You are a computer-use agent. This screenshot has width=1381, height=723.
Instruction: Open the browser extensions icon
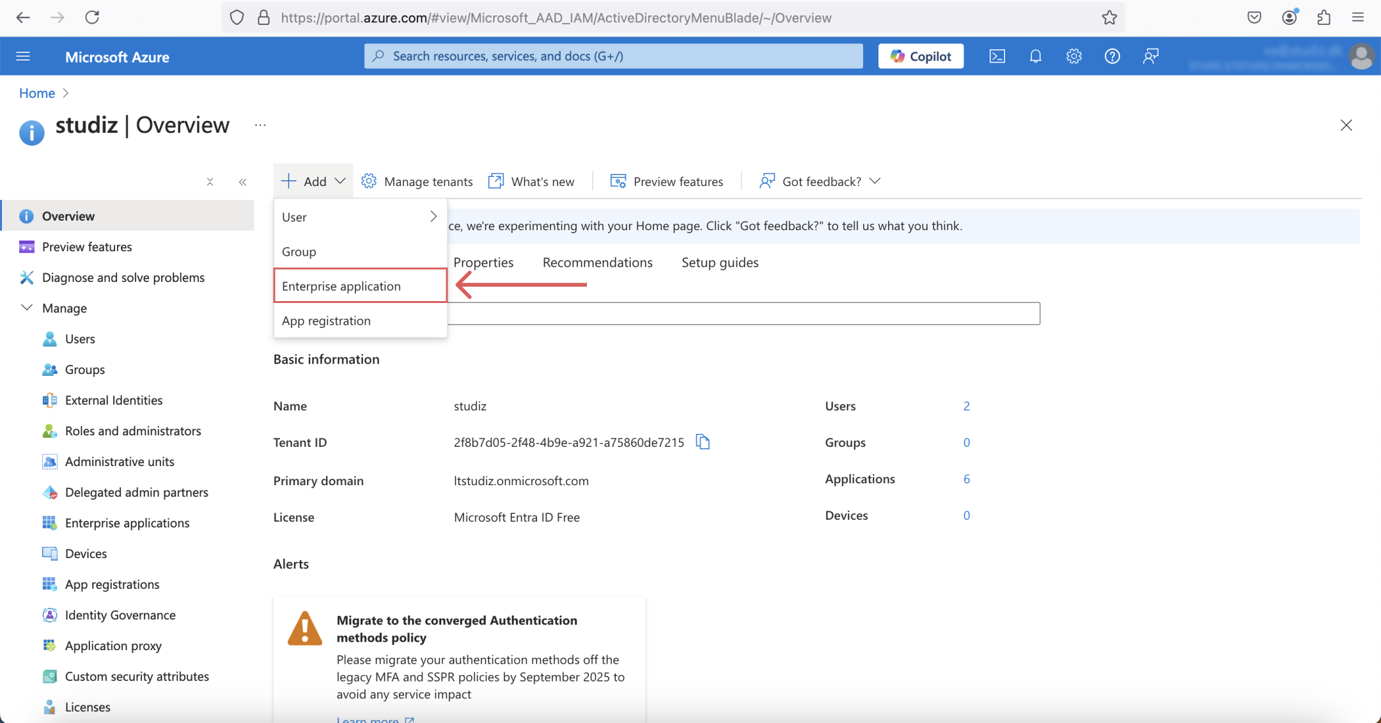tap(1323, 17)
